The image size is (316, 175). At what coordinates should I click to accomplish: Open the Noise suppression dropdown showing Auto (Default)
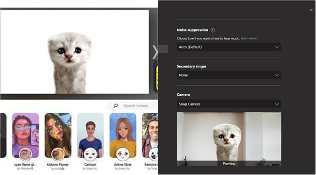tap(229, 47)
